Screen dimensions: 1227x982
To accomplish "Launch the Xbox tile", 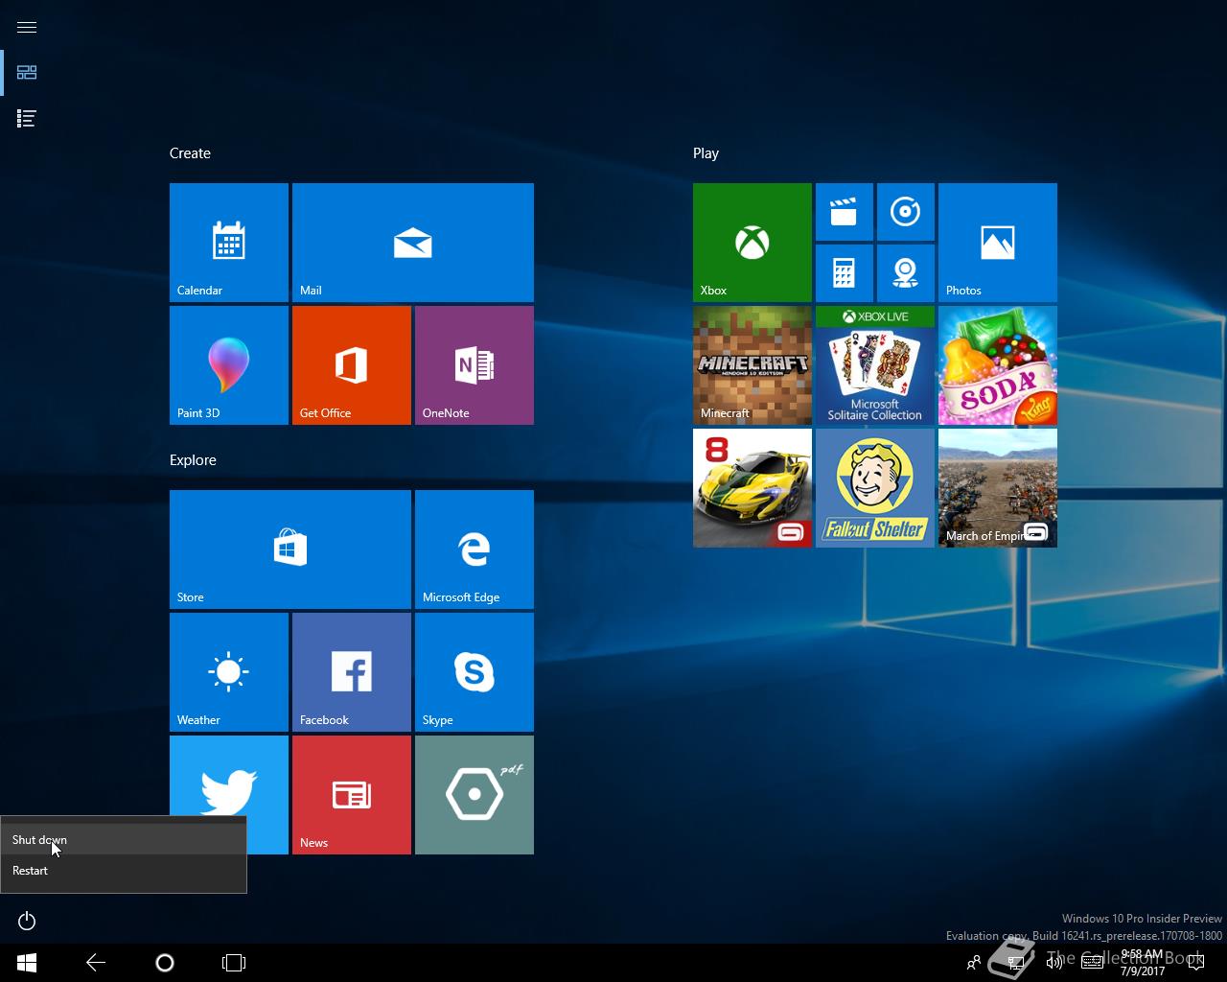I will (752, 243).
